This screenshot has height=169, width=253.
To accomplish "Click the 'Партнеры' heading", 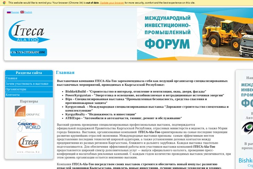I will point(29,101).
